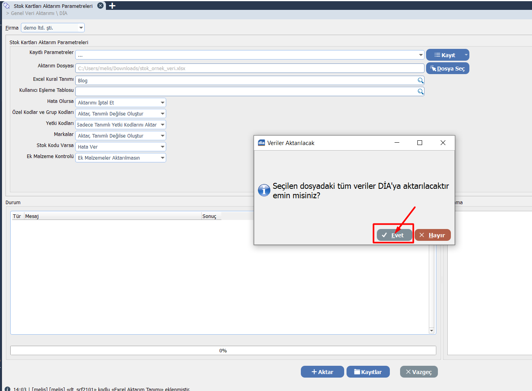This screenshot has height=391, width=532.
Task: Open the Hata Olursa dropdown
Action: tap(162, 102)
